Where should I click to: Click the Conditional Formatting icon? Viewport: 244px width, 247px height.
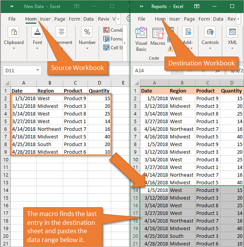(x=106, y=30)
